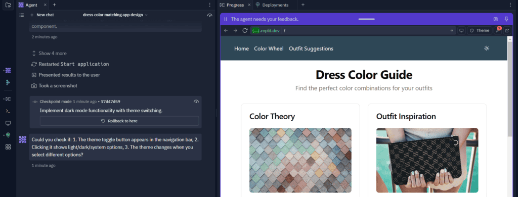The width and height of the screenshot is (518, 197).
Task: Click the preview page vertical scrollbar
Action: click(510, 89)
